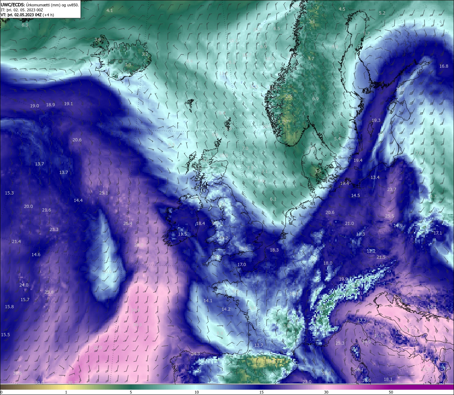Click the 23.3 value in the Atlantic
Screen dimensions: 454x395
coord(54,230)
